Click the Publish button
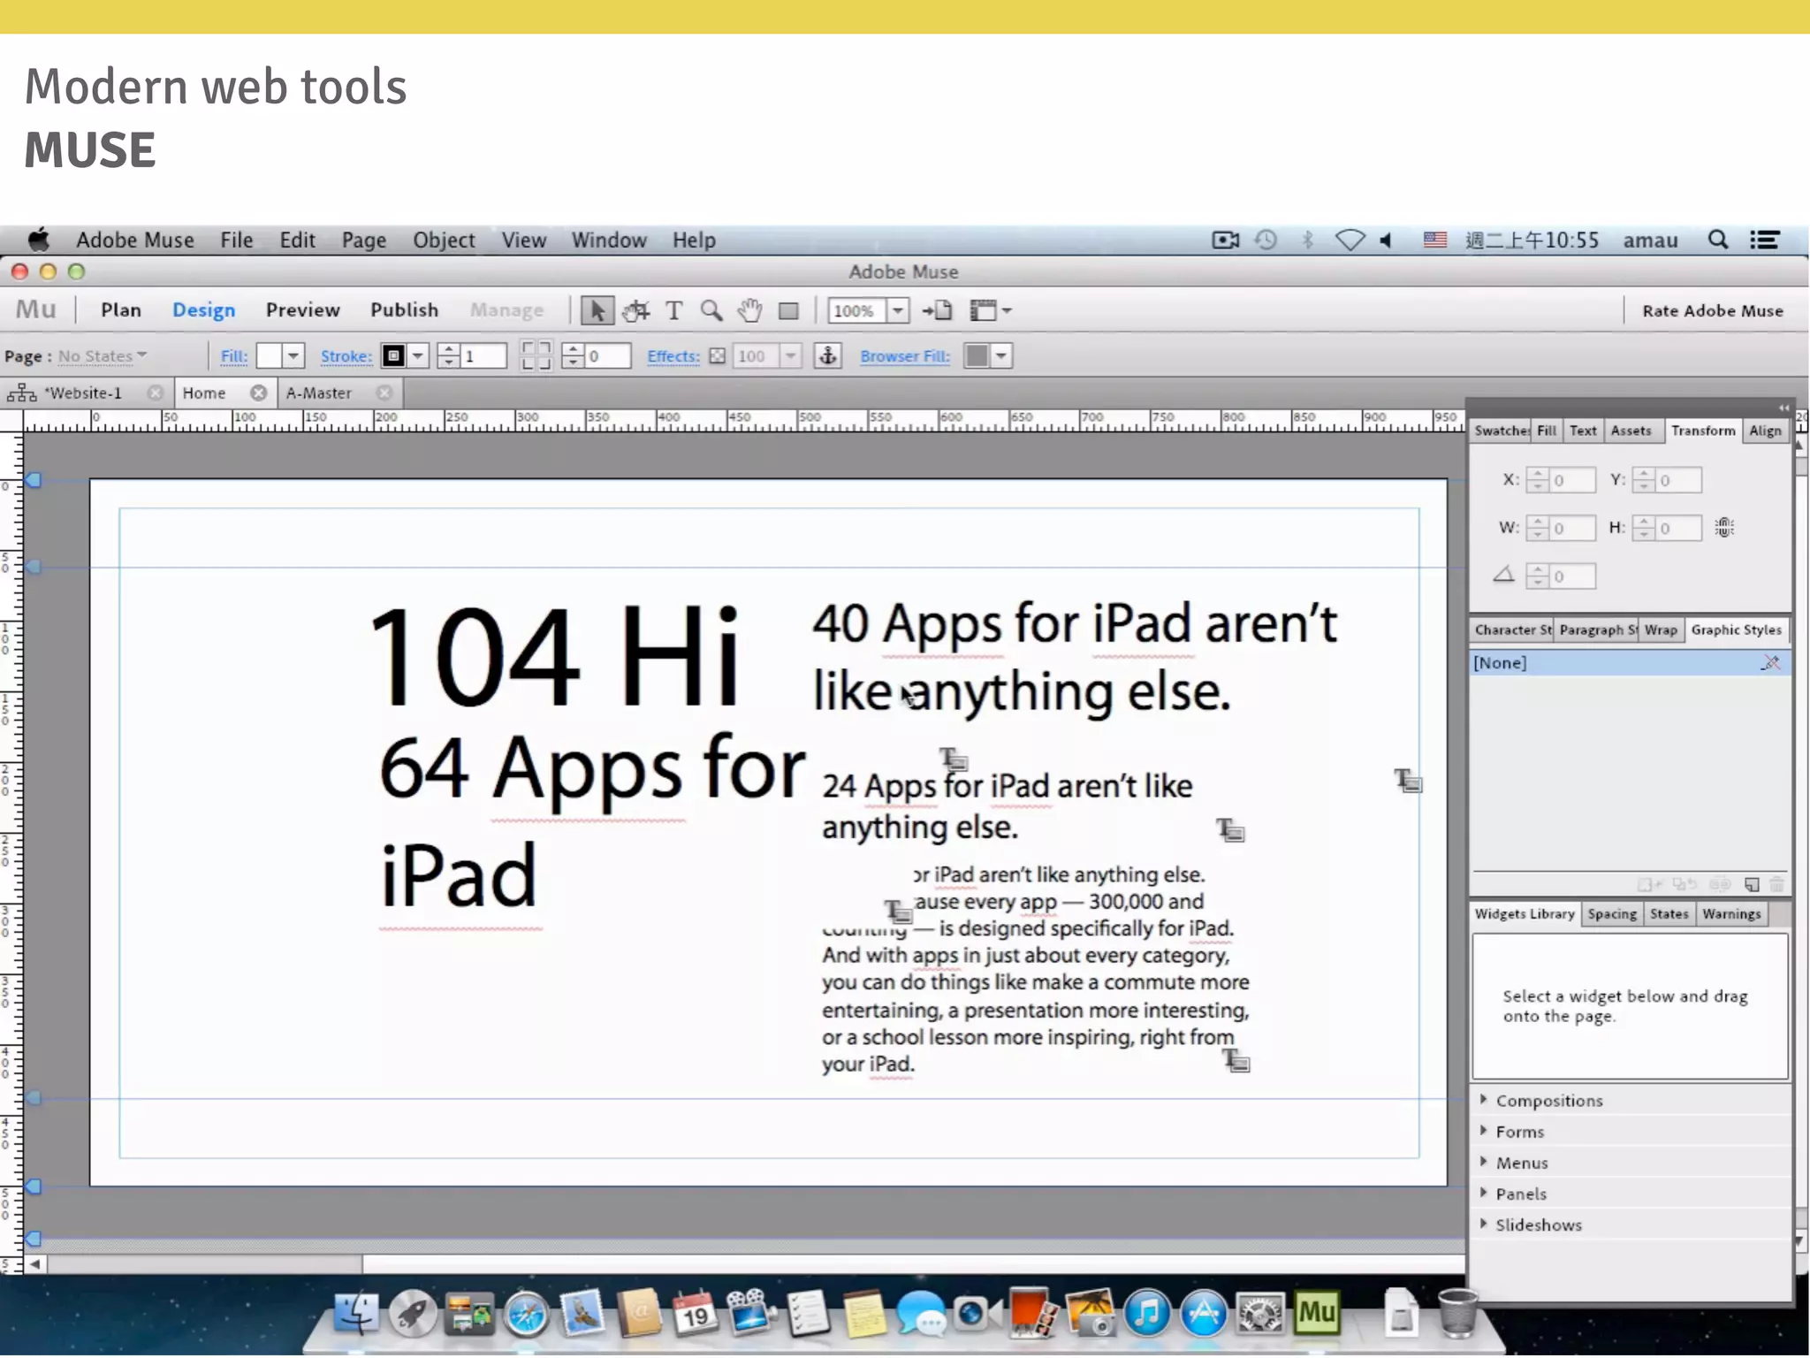 404,309
